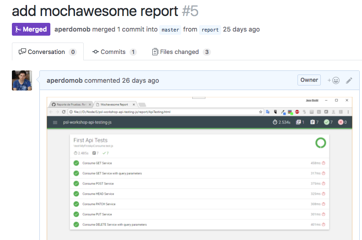Click the First Api Tests suite title
The image size is (362, 240).
[91, 140]
